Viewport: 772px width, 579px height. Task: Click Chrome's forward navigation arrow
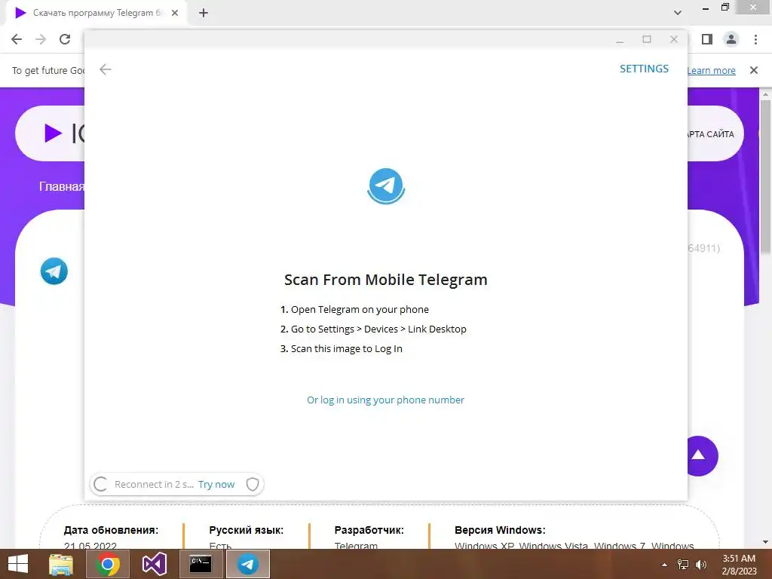coord(41,39)
